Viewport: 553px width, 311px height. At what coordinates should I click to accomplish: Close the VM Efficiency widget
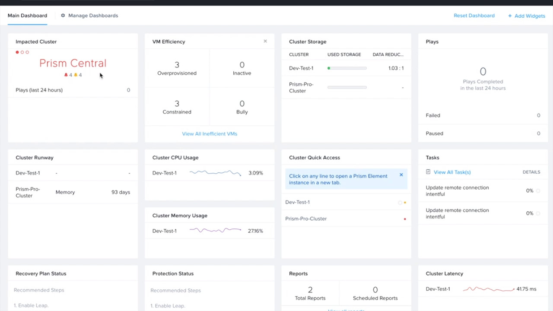click(x=265, y=41)
